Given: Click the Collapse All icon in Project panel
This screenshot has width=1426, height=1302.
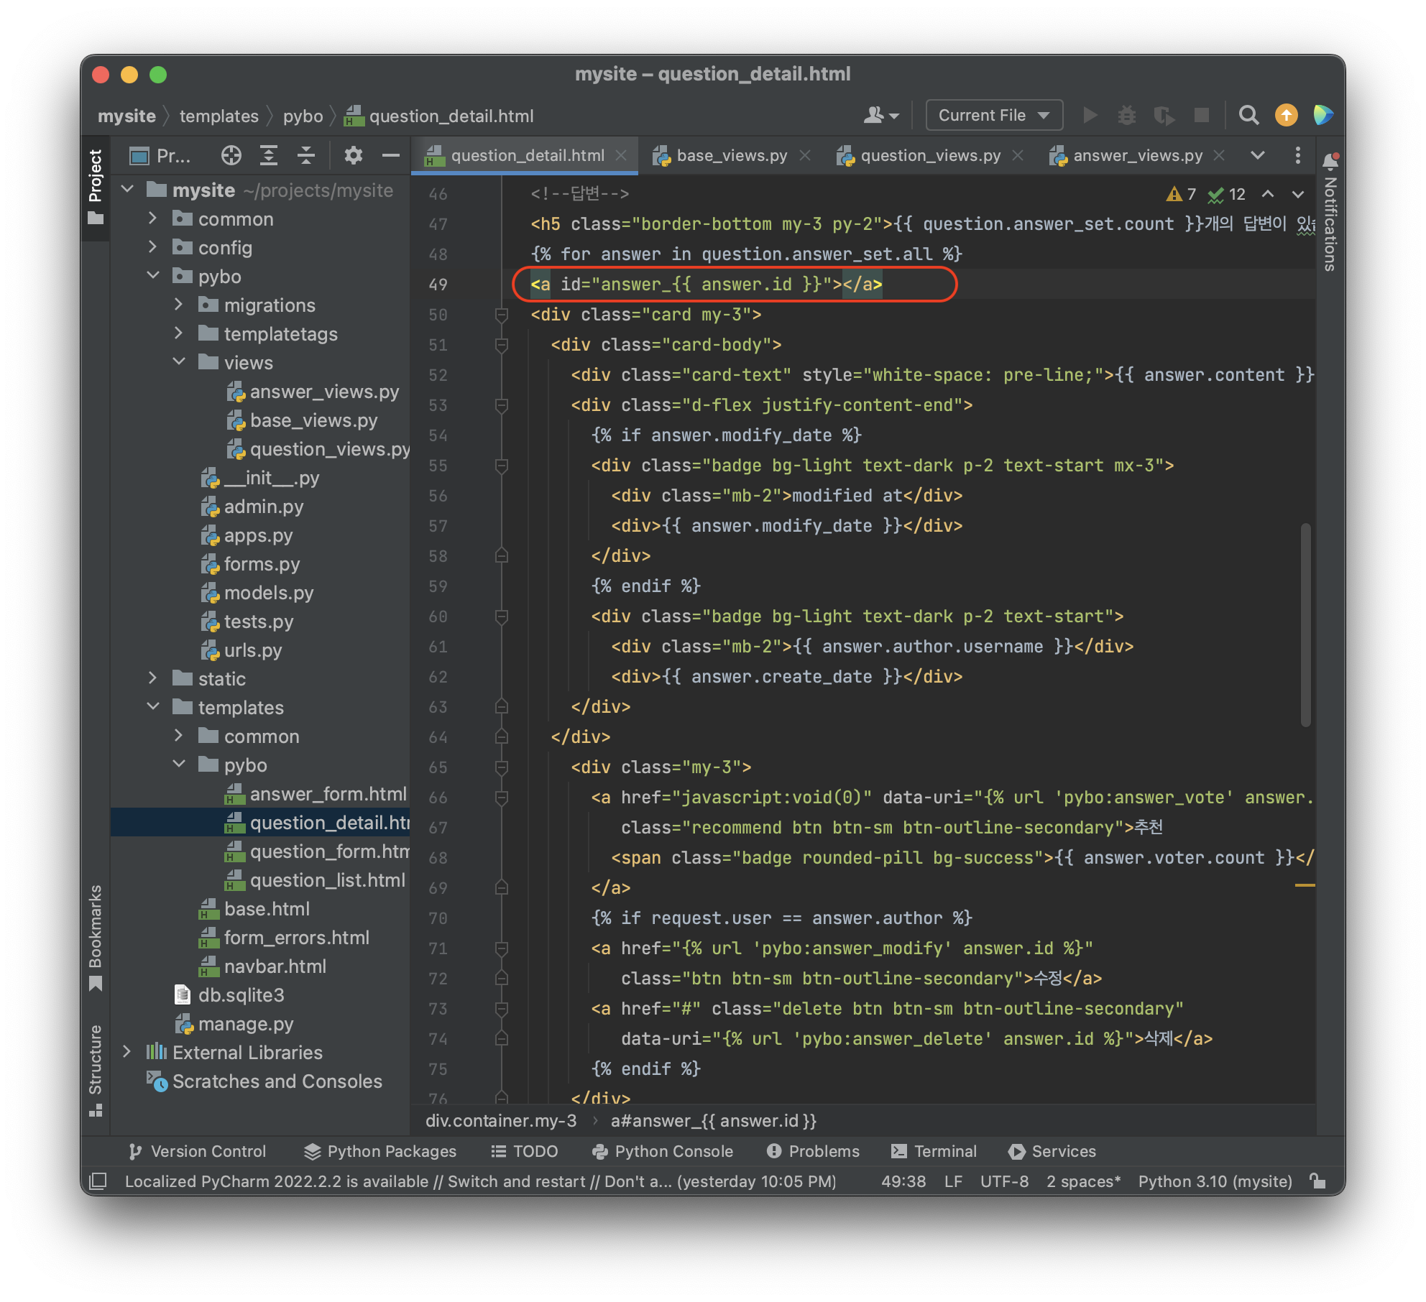Looking at the screenshot, I should pyautogui.click(x=306, y=155).
